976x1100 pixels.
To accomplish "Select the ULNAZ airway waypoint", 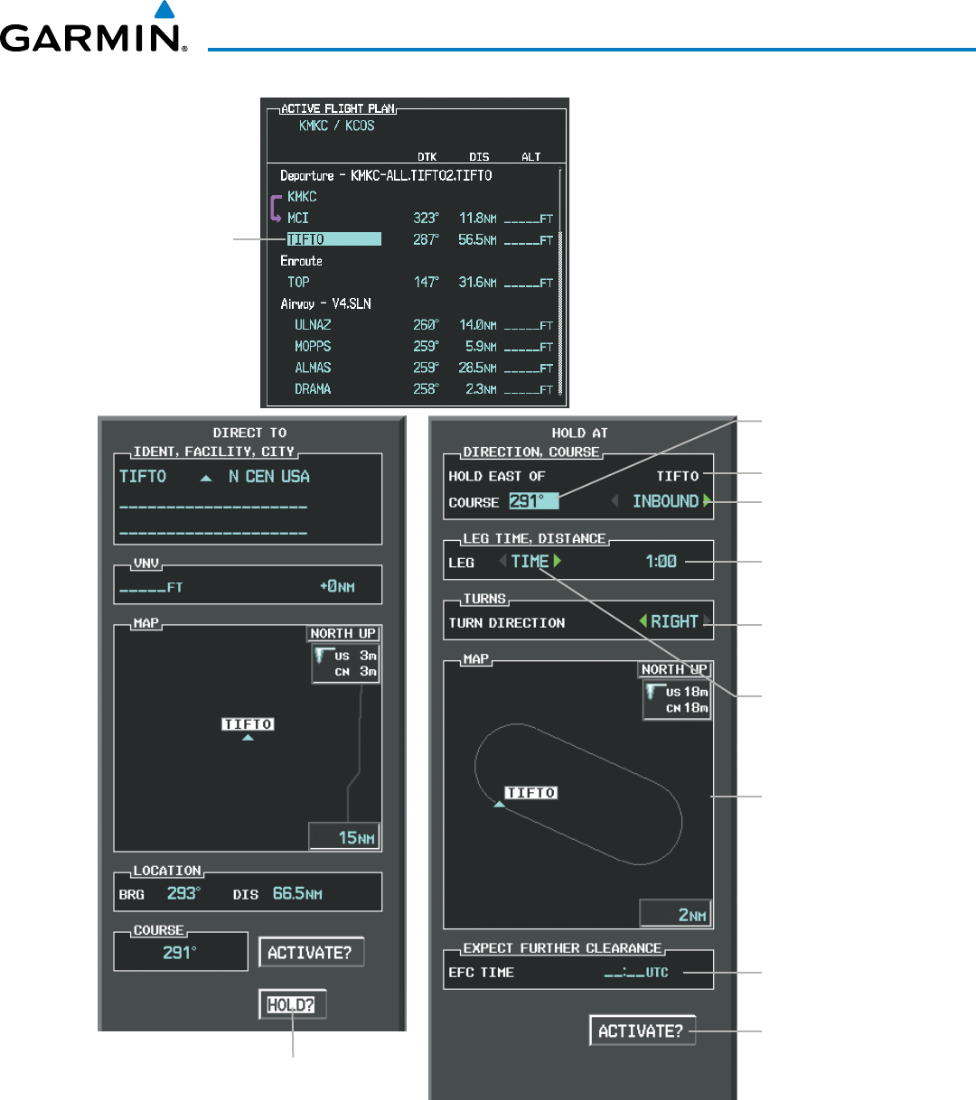I will pos(313,325).
